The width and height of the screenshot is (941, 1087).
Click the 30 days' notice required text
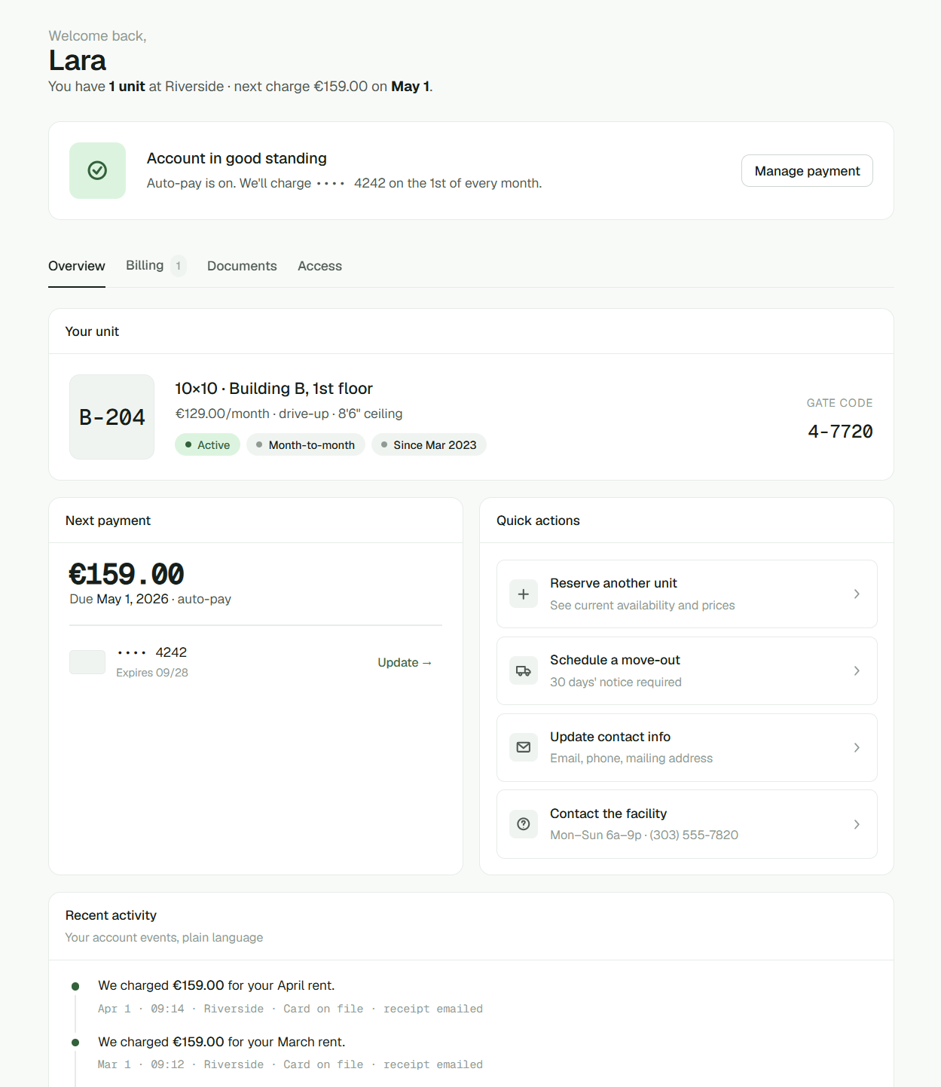pyautogui.click(x=616, y=682)
